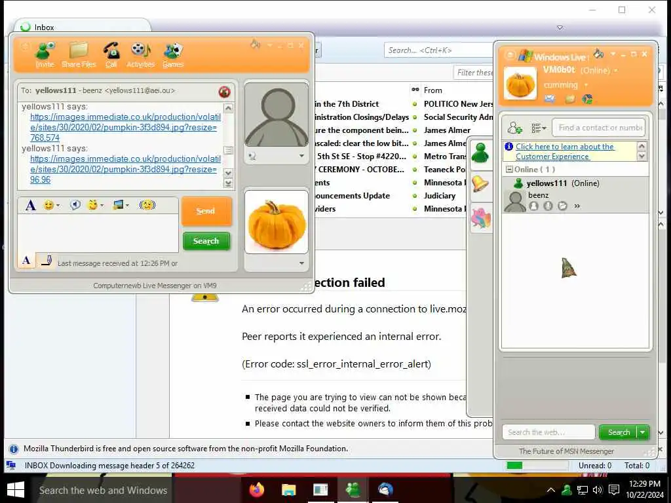
Task: Show hidden tray icons chevron
Action: pyautogui.click(x=550, y=490)
